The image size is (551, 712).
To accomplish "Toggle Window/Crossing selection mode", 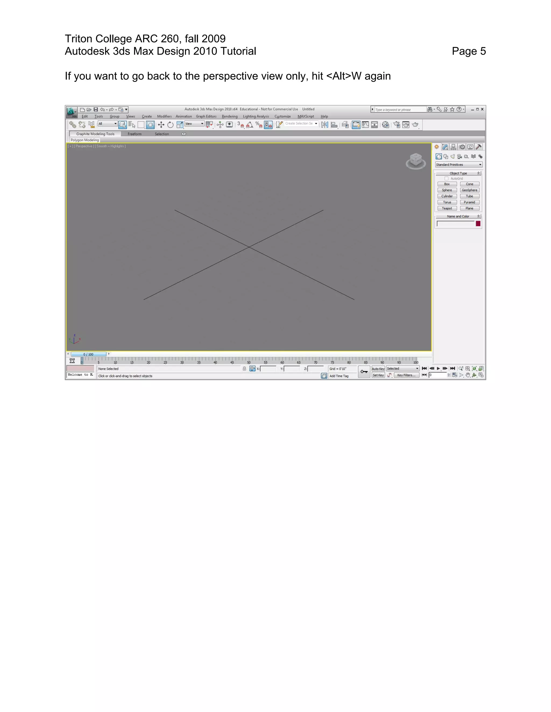I will pos(150,125).
